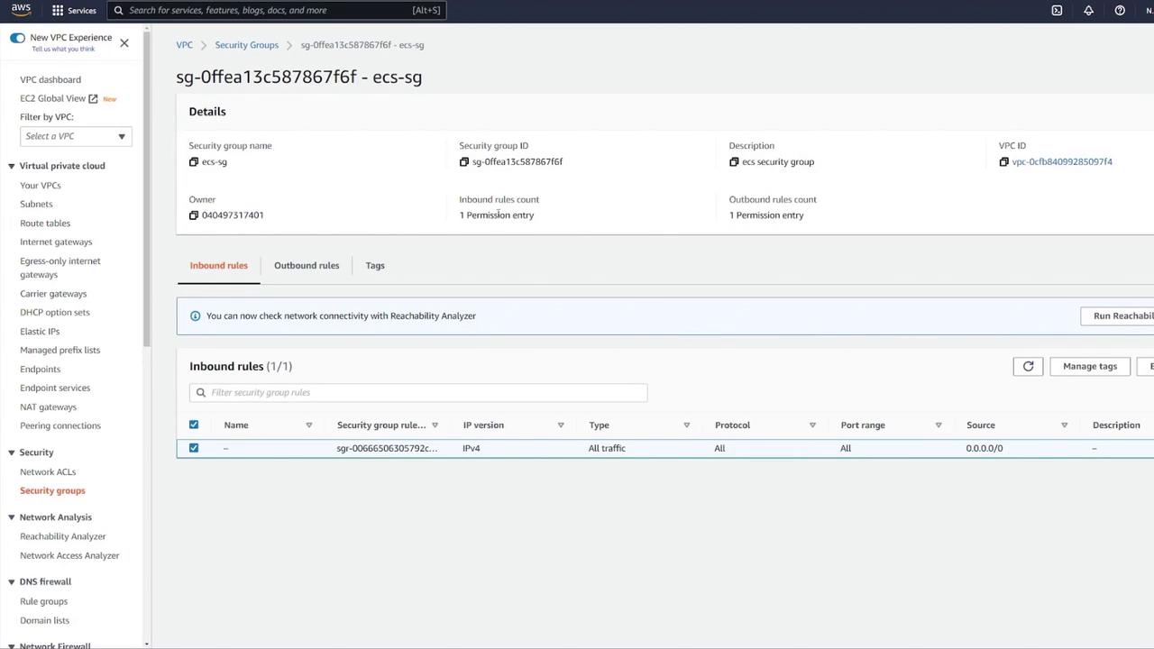Collapse the Network Analysis sidebar section
This screenshot has height=649, width=1154.
tap(12, 517)
